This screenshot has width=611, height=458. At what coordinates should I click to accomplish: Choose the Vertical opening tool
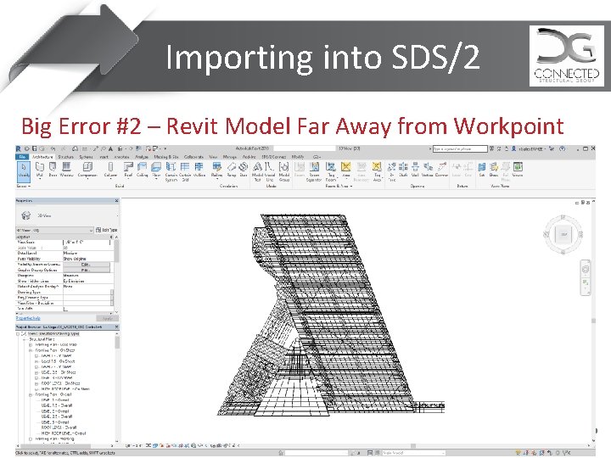pyautogui.click(x=428, y=170)
